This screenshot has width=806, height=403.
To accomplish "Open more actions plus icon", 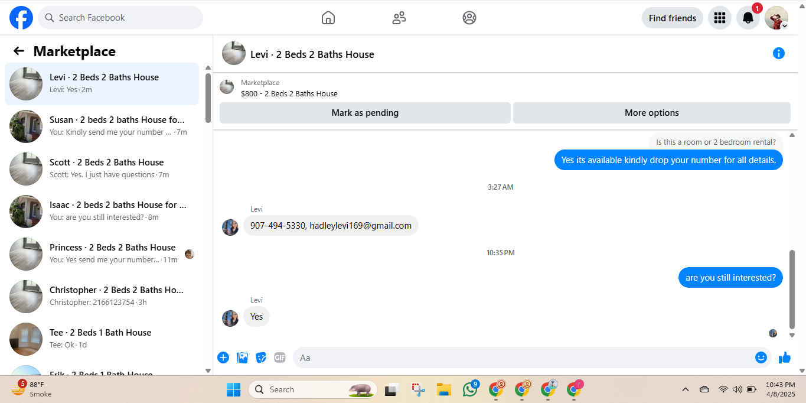I will pyautogui.click(x=223, y=357).
